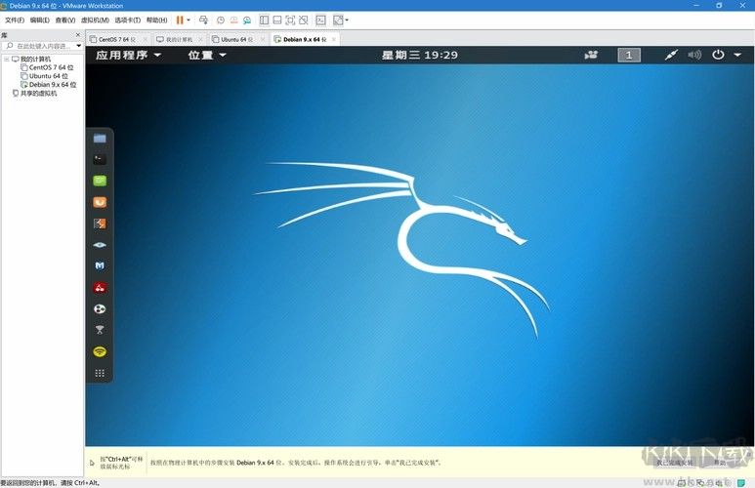Collapse the 我的计算机 tree node
The image size is (755, 488).
7,59
